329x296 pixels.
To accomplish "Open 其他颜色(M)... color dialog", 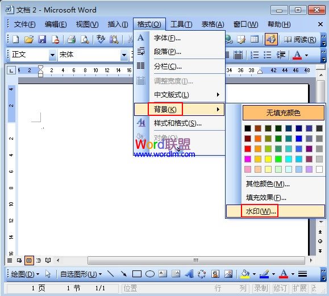I will click(x=275, y=184).
